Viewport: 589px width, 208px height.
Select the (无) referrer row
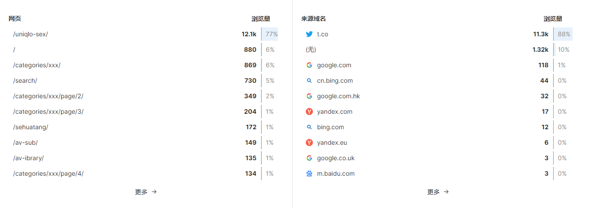pyautogui.click(x=311, y=50)
